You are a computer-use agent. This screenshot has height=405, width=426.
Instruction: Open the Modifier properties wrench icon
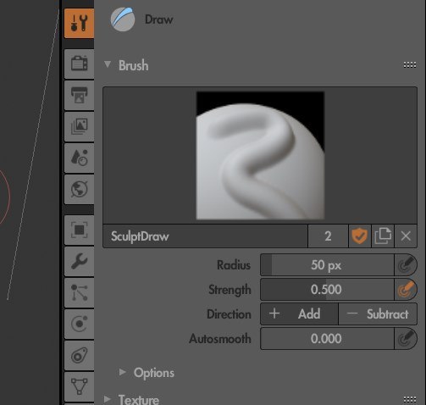pyautogui.click(x=80, y=261)
